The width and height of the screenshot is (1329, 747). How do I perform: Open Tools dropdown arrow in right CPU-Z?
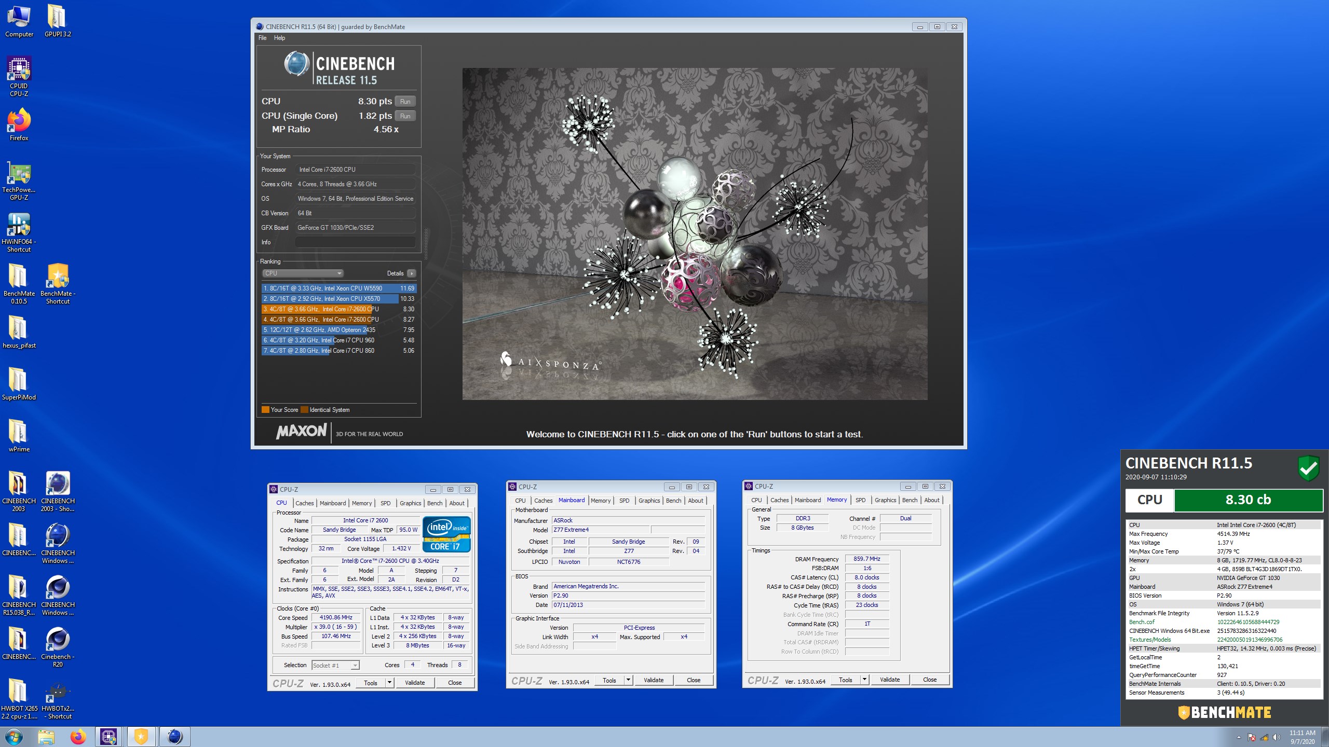click(864, 680)
